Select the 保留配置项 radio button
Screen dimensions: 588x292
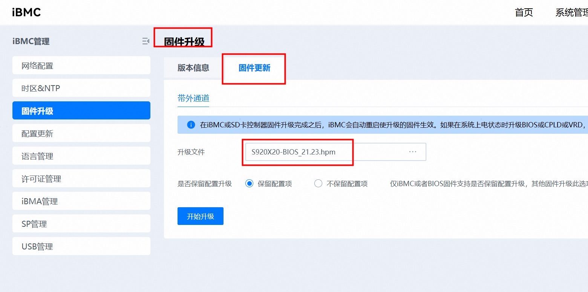pos(249,184)
